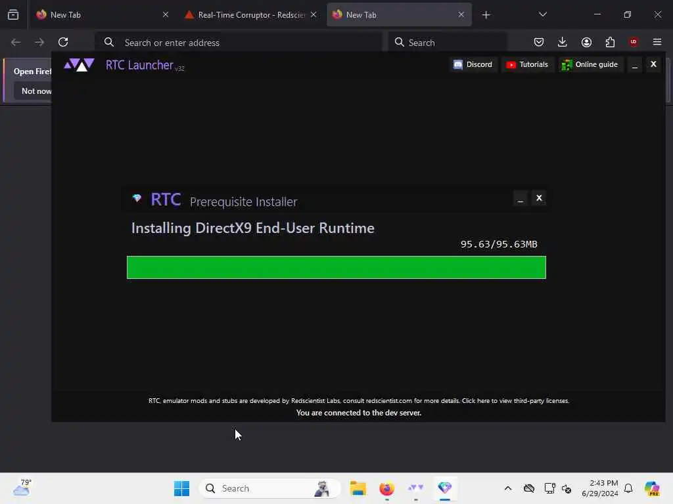Open the Tutorials YouTube button
673x504 pixels.
click(527, 64)
